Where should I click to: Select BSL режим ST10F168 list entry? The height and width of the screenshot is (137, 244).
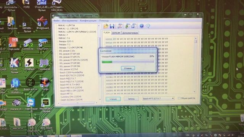tap(69, 54)
